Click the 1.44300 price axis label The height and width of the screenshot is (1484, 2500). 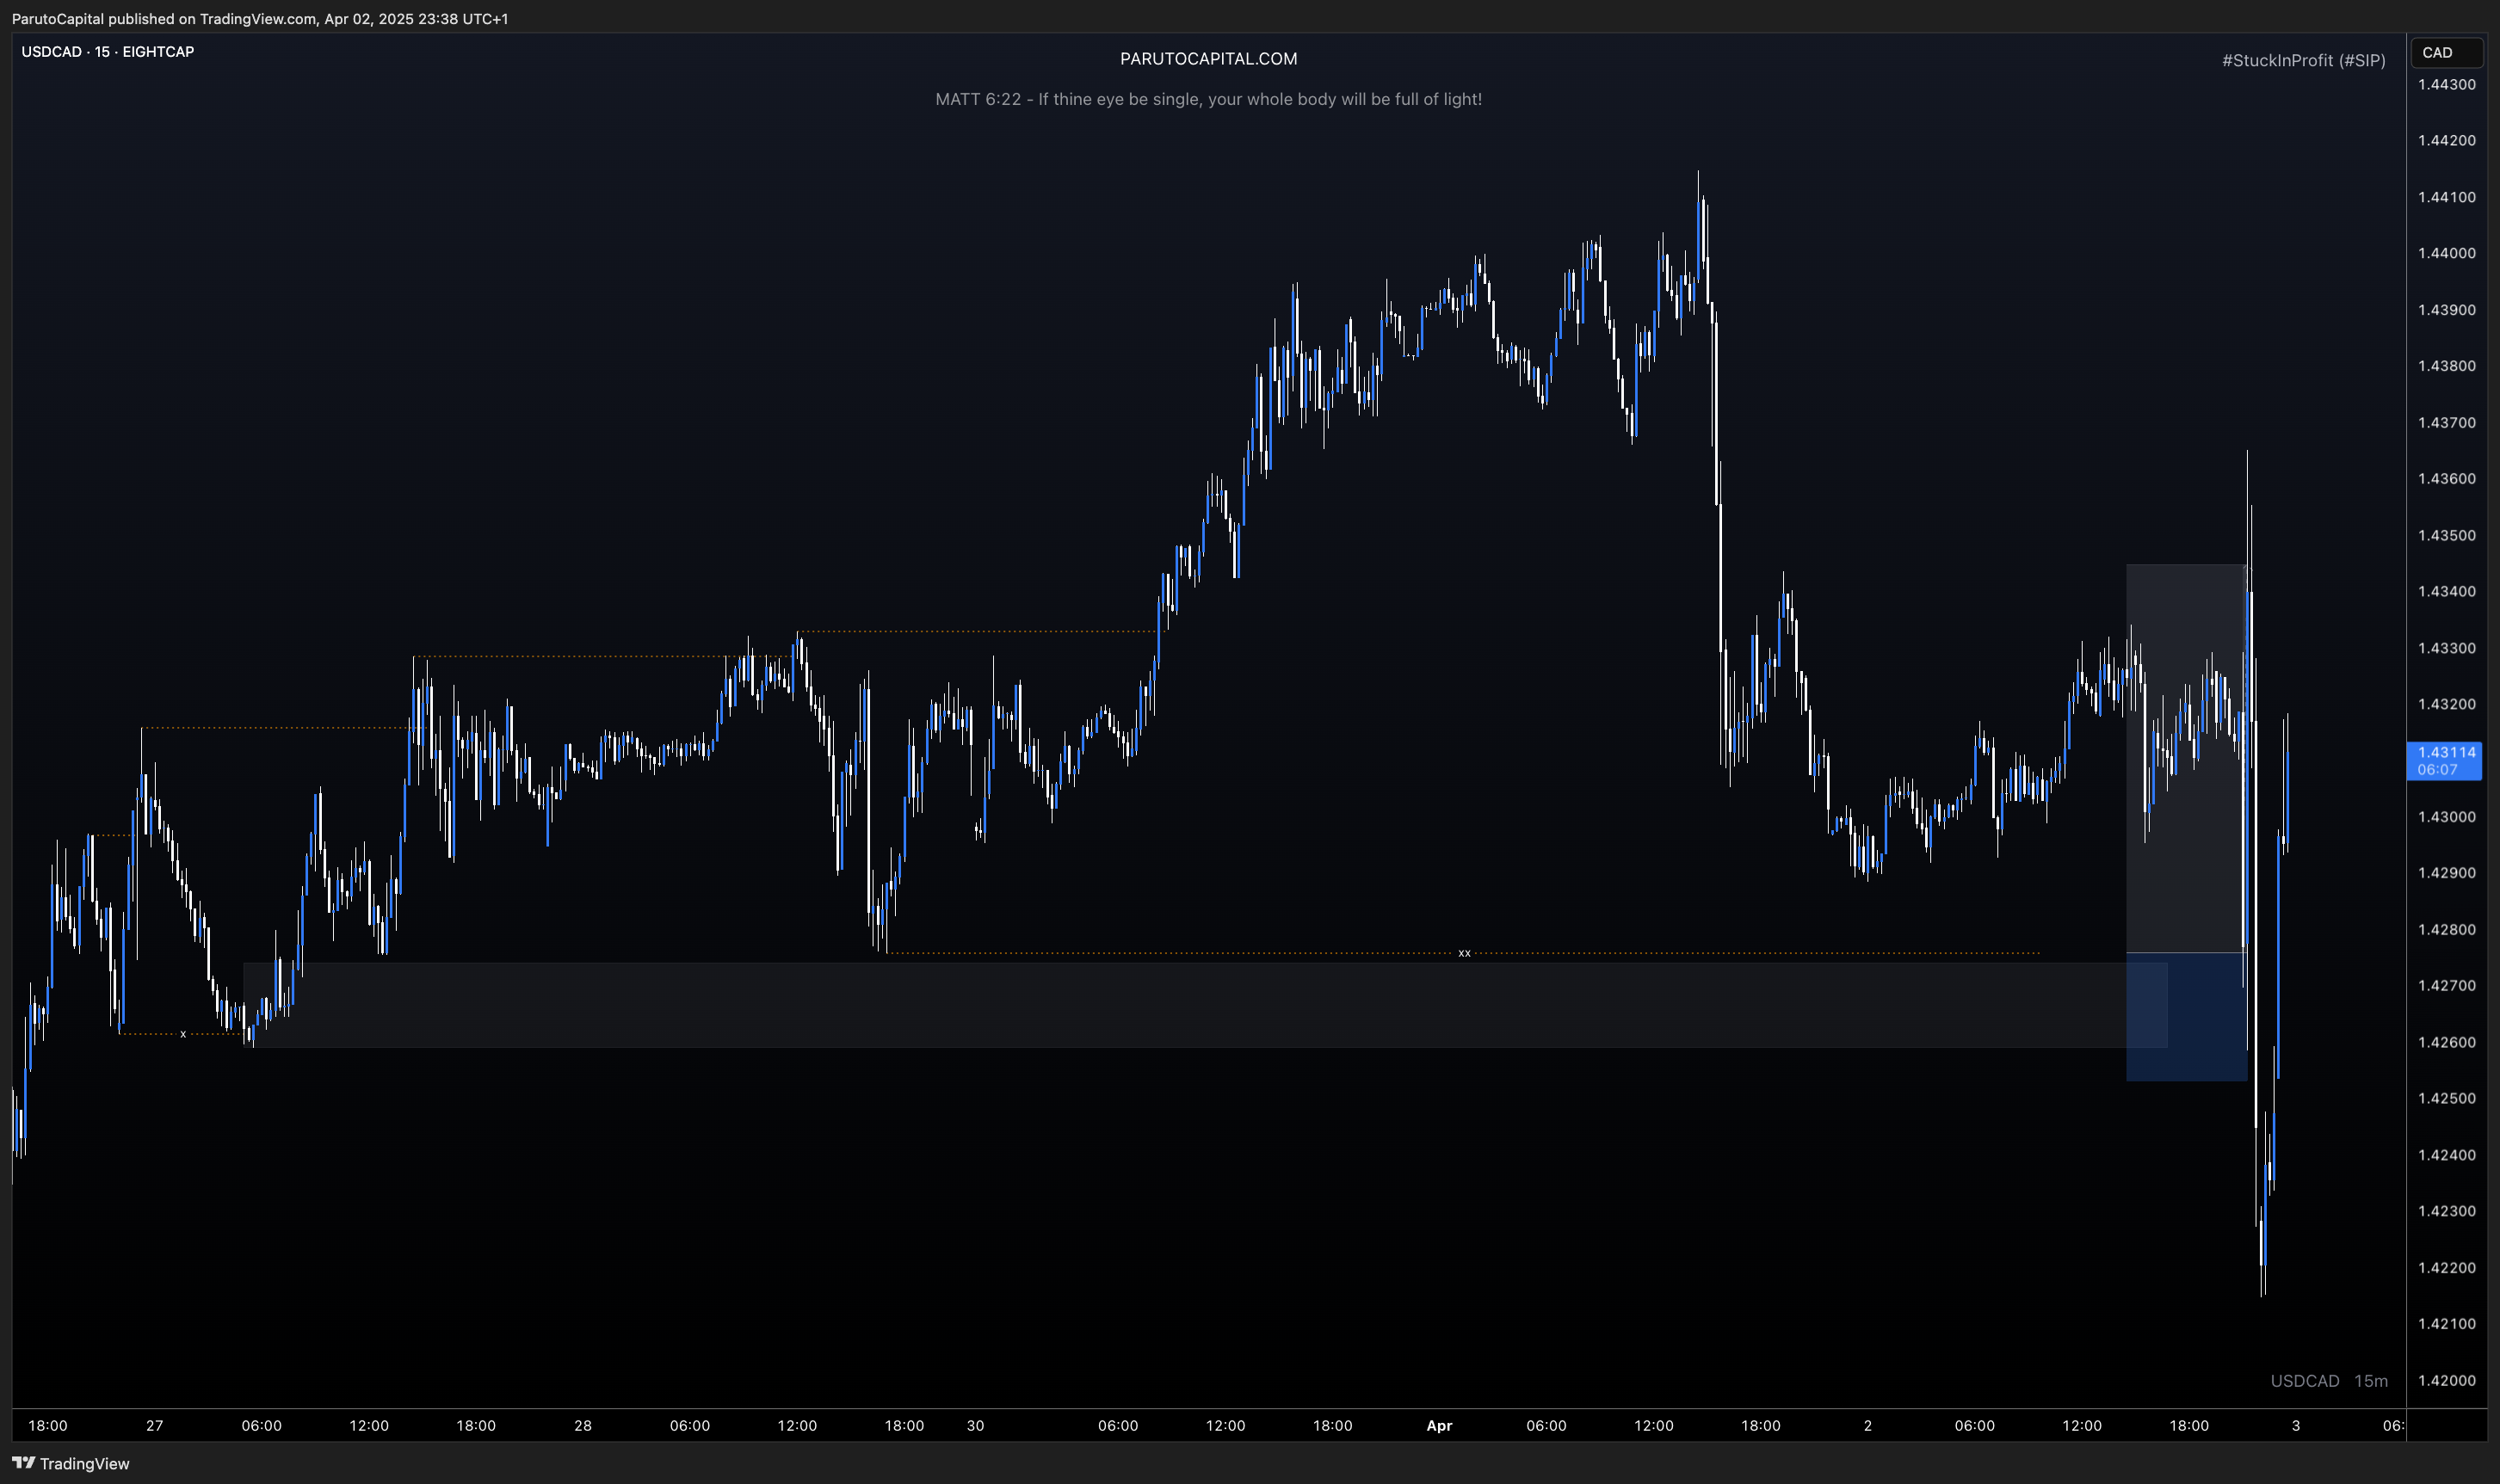pyautogui.click(x=2446, y=84)
